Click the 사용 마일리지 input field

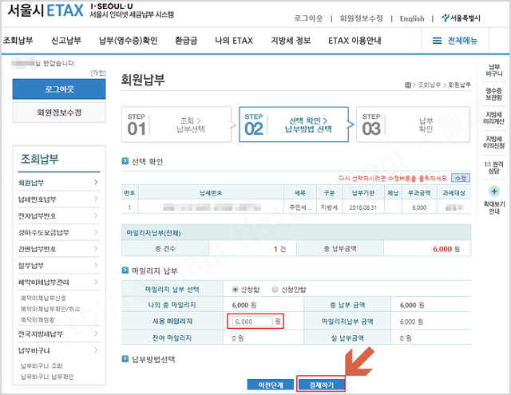[x=252, y=322]
